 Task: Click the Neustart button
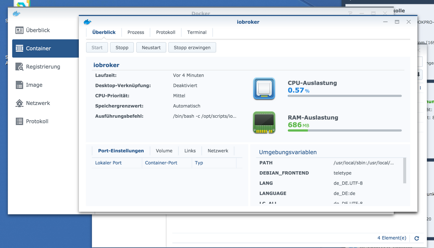(x=151, y=47)
